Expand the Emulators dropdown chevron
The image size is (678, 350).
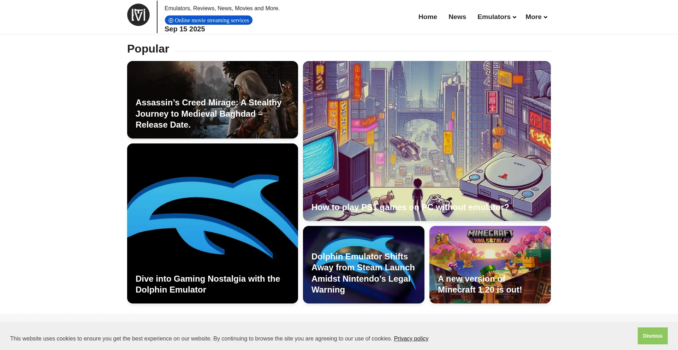[515, 17]
